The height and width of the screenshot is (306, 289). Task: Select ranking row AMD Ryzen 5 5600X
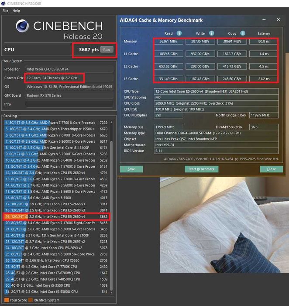(x=56, y=185)
